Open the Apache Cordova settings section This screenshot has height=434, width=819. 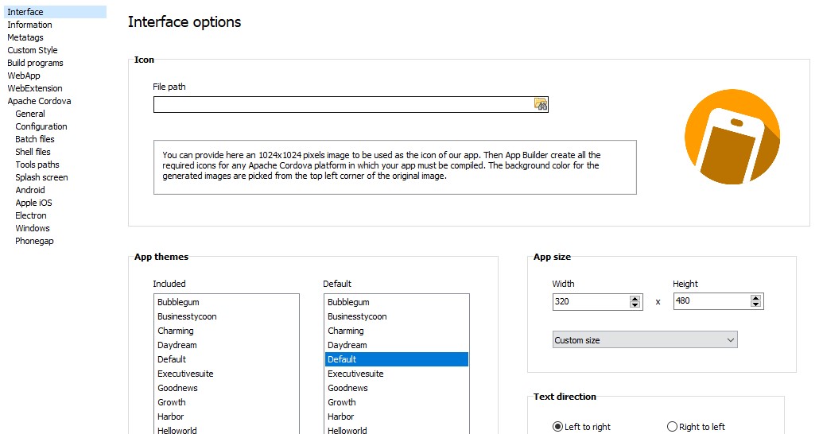coord(39,101)
